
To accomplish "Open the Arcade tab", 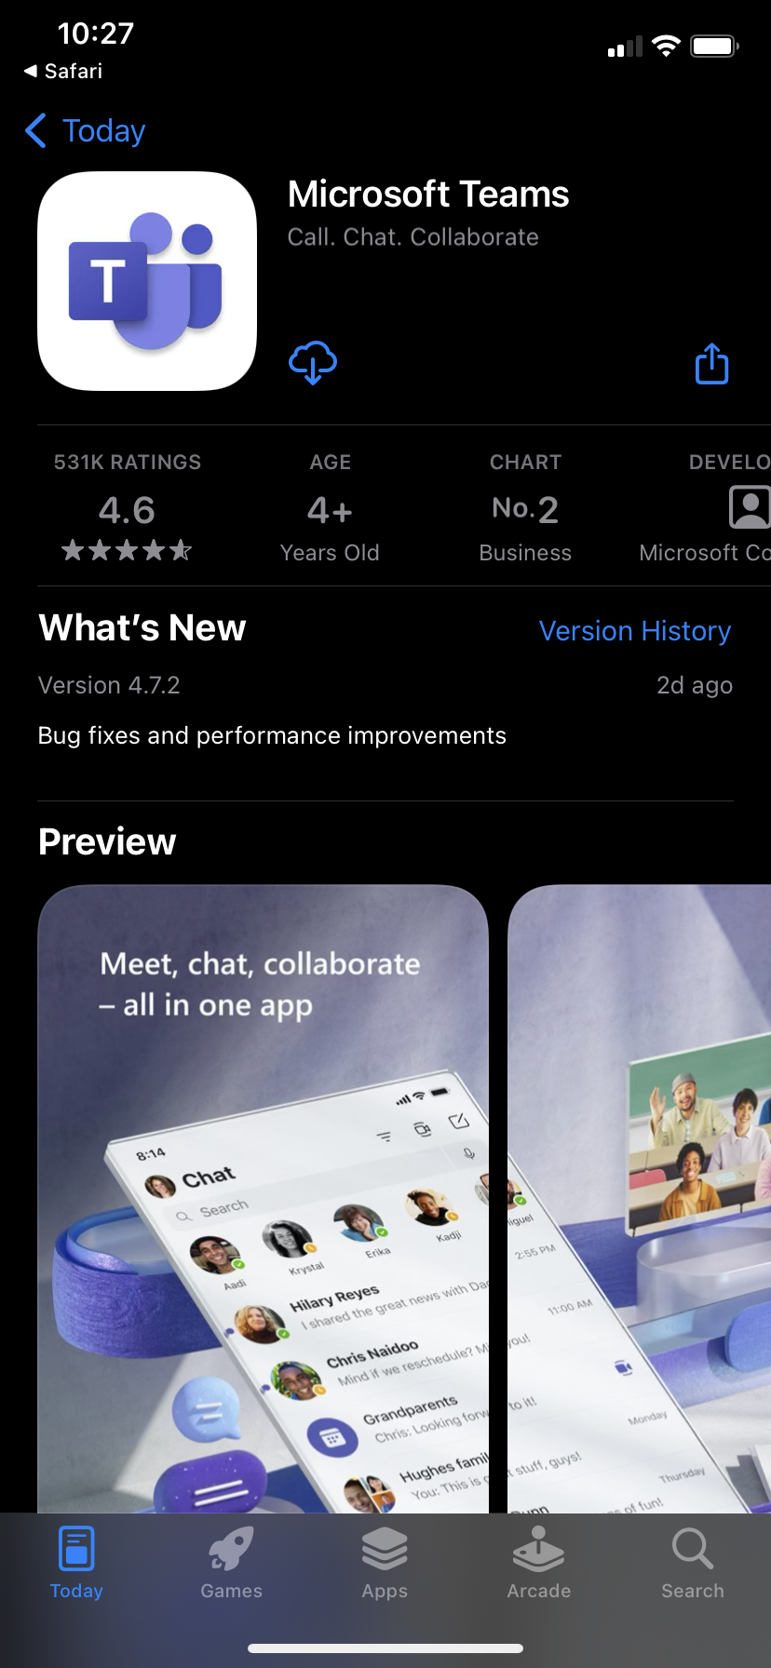I will click(x=538, y=1564).
